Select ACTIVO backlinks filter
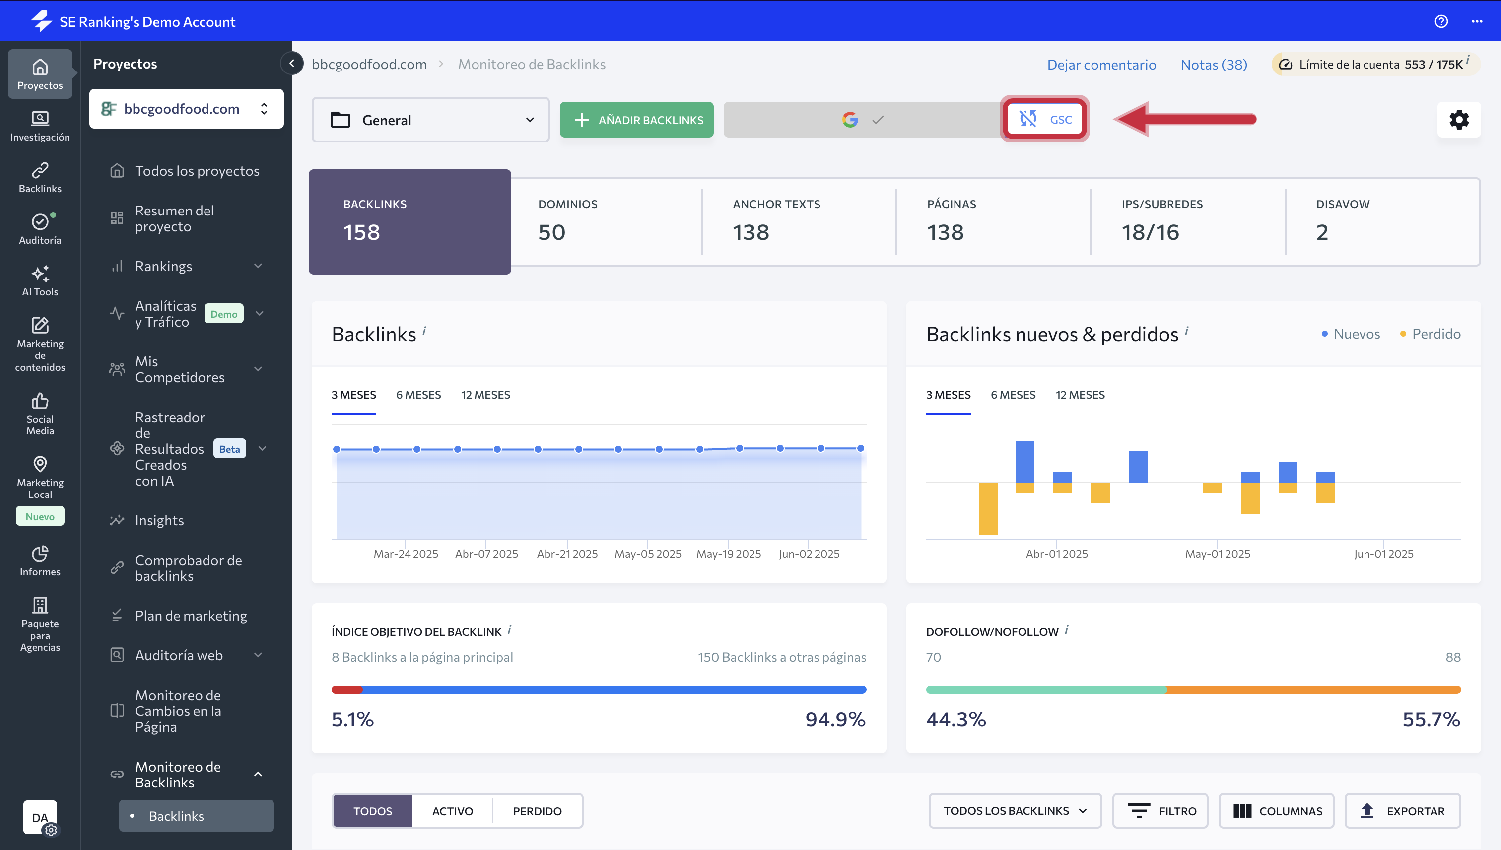1501x850 pixels. coord(452,811)
